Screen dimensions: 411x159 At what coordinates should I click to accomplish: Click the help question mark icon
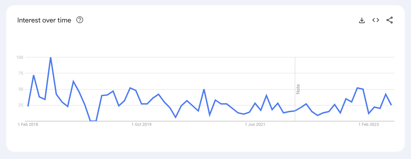pos(80,20)
